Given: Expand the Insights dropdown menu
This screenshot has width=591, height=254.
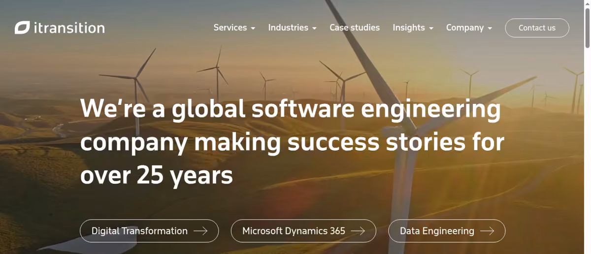Looking at the screenshot, I should click(x=413, y=28).
